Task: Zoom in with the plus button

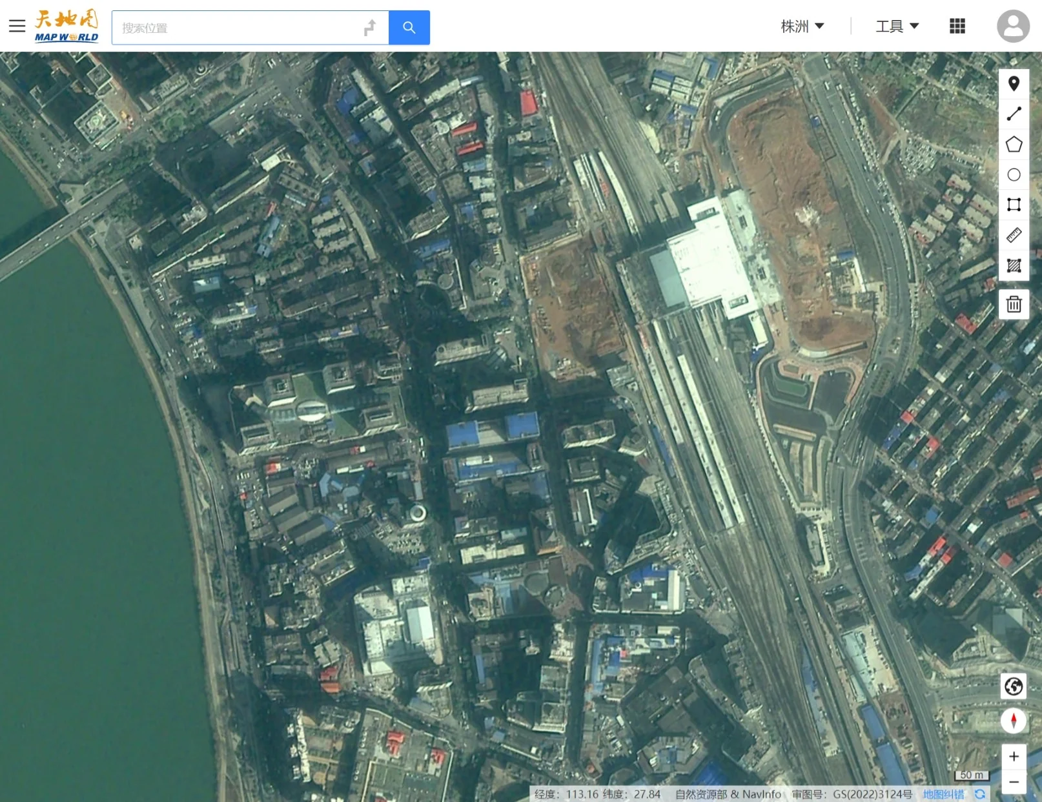Action: tap(1014, 757)
